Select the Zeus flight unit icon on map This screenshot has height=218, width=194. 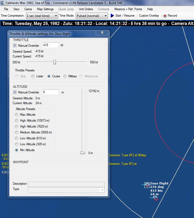[147, 185]
